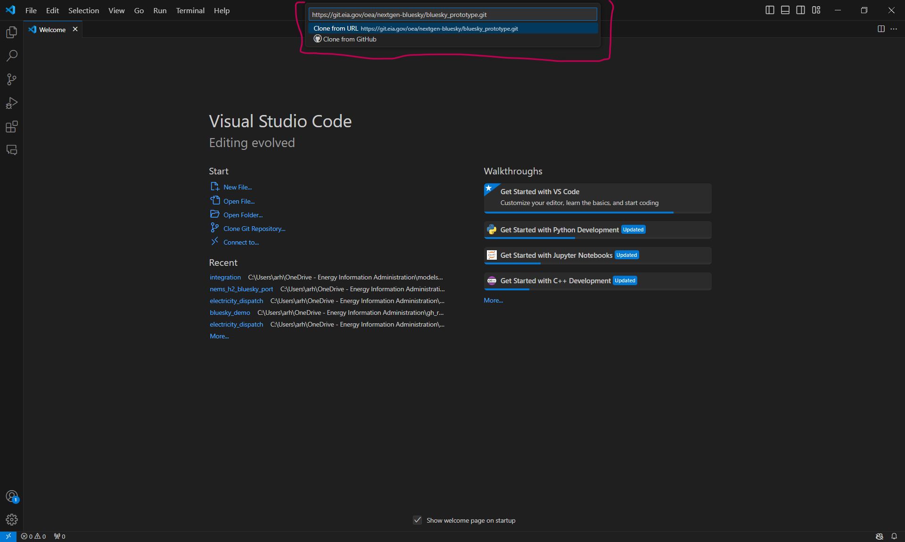Viewport: 905px width, 542px height.
Task: Open the Run menu
Action: pyautogui.click(x=160, y=10)
